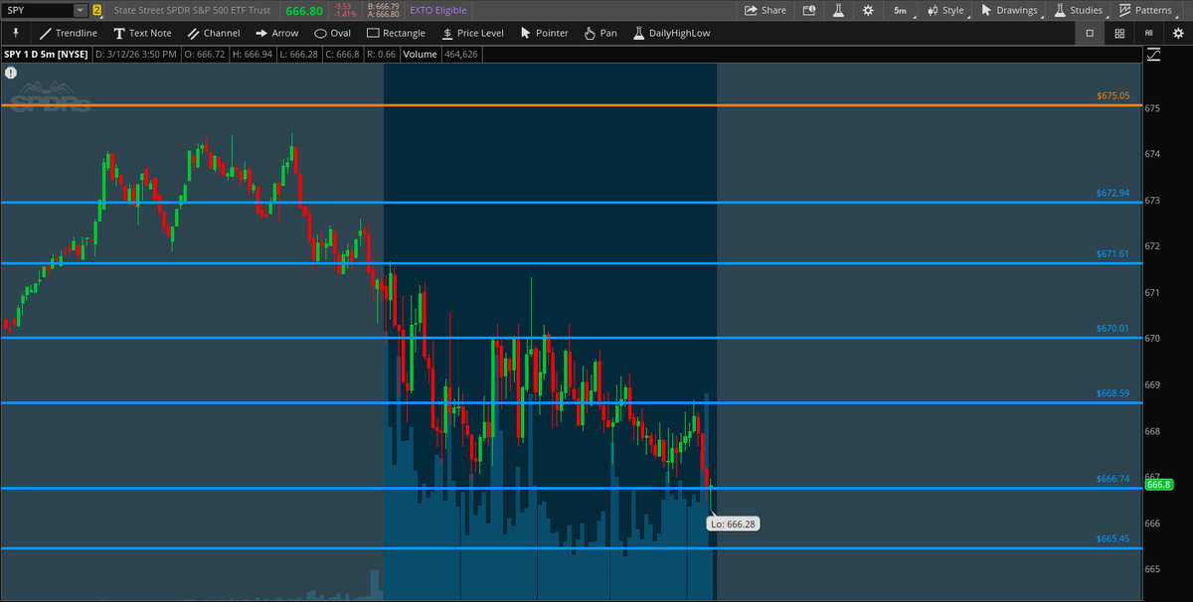Open grid settings gear icon
This screenshot has height=602, width=1193.
click(1178, 33)
